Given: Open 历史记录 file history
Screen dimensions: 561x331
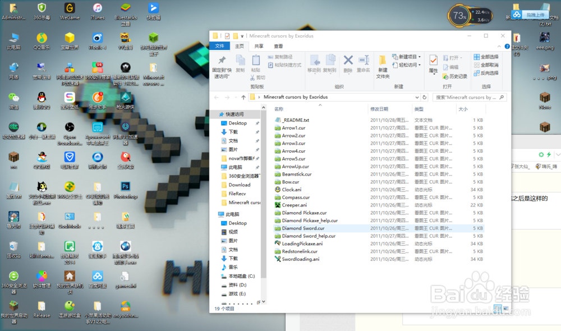Looking at the screenshot, I should (x=455, y=76).
